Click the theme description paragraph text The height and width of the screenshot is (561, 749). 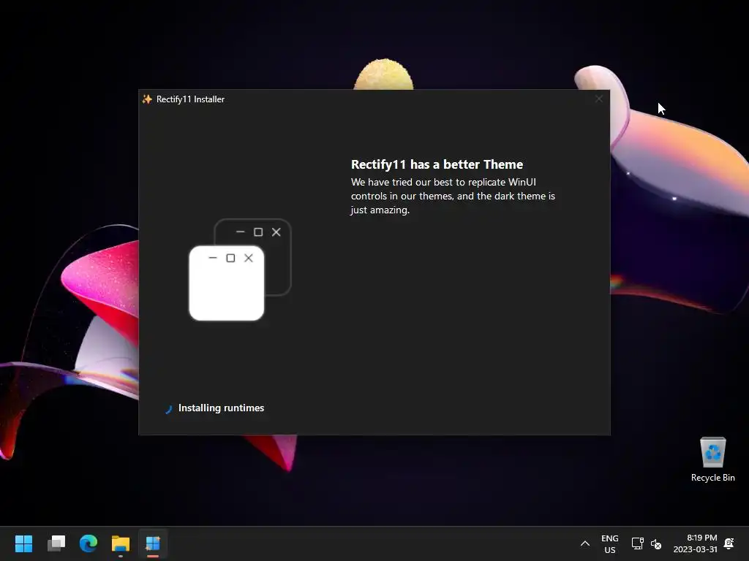453,196
